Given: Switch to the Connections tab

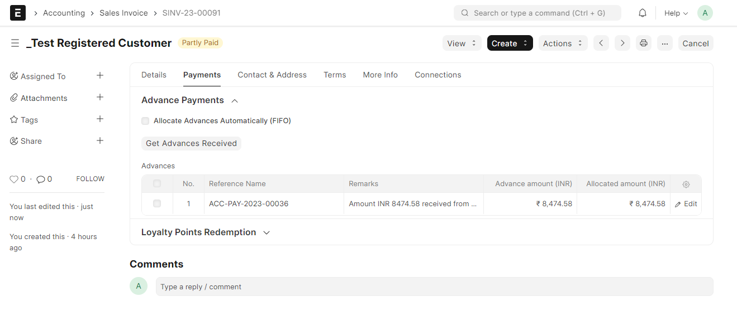Looking at the screenshot, I should tap(438, 75).
